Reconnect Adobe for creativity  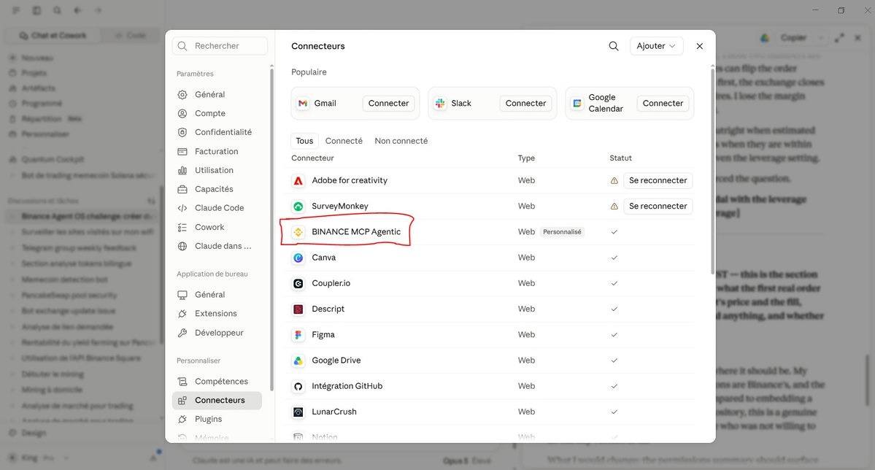pos(658,180)
